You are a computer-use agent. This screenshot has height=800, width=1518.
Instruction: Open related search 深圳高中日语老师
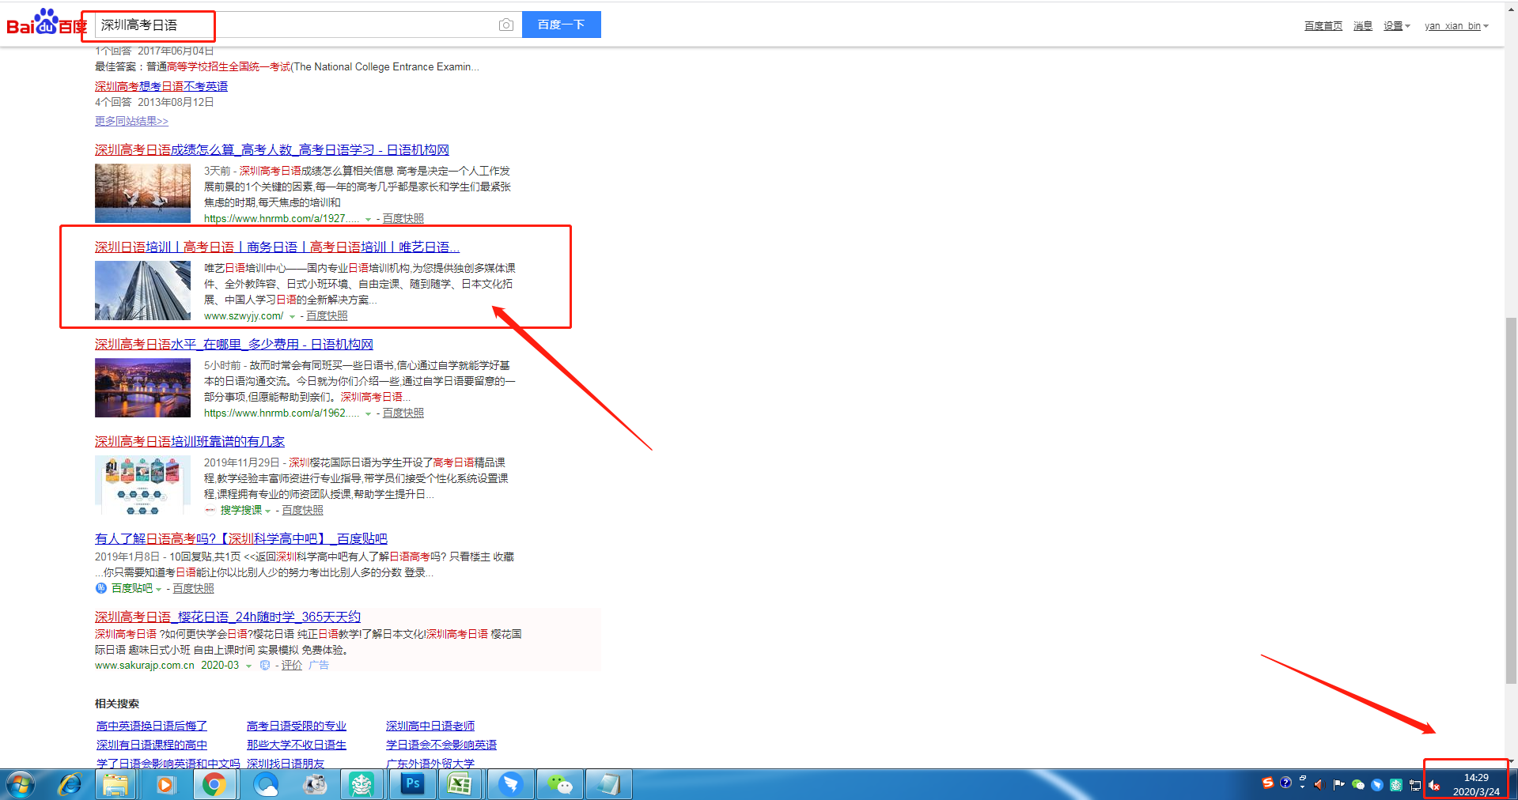click(430, 726)
